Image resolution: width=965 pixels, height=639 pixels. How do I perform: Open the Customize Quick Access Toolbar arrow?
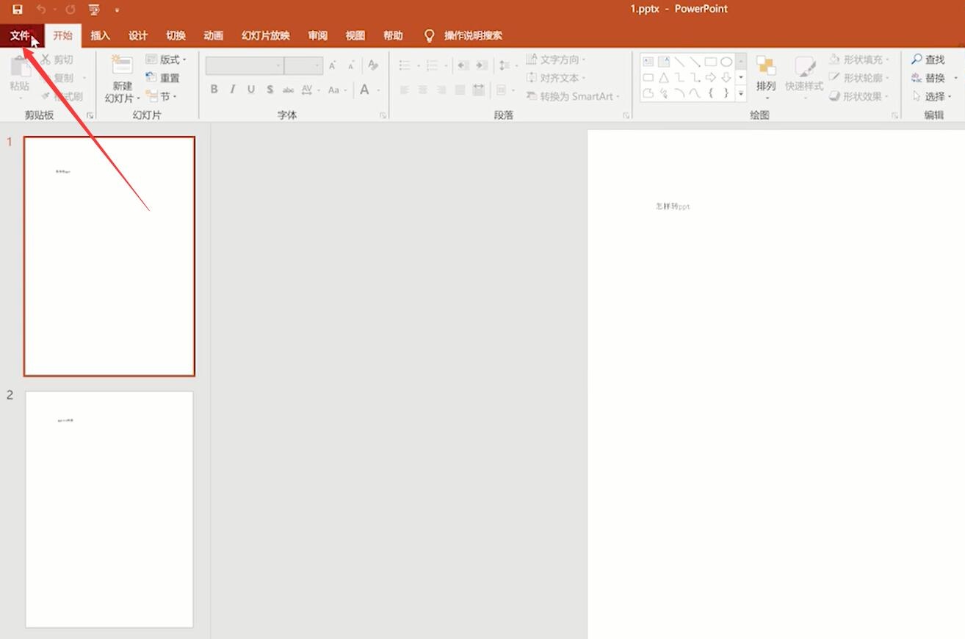click(x=117, y=10)
